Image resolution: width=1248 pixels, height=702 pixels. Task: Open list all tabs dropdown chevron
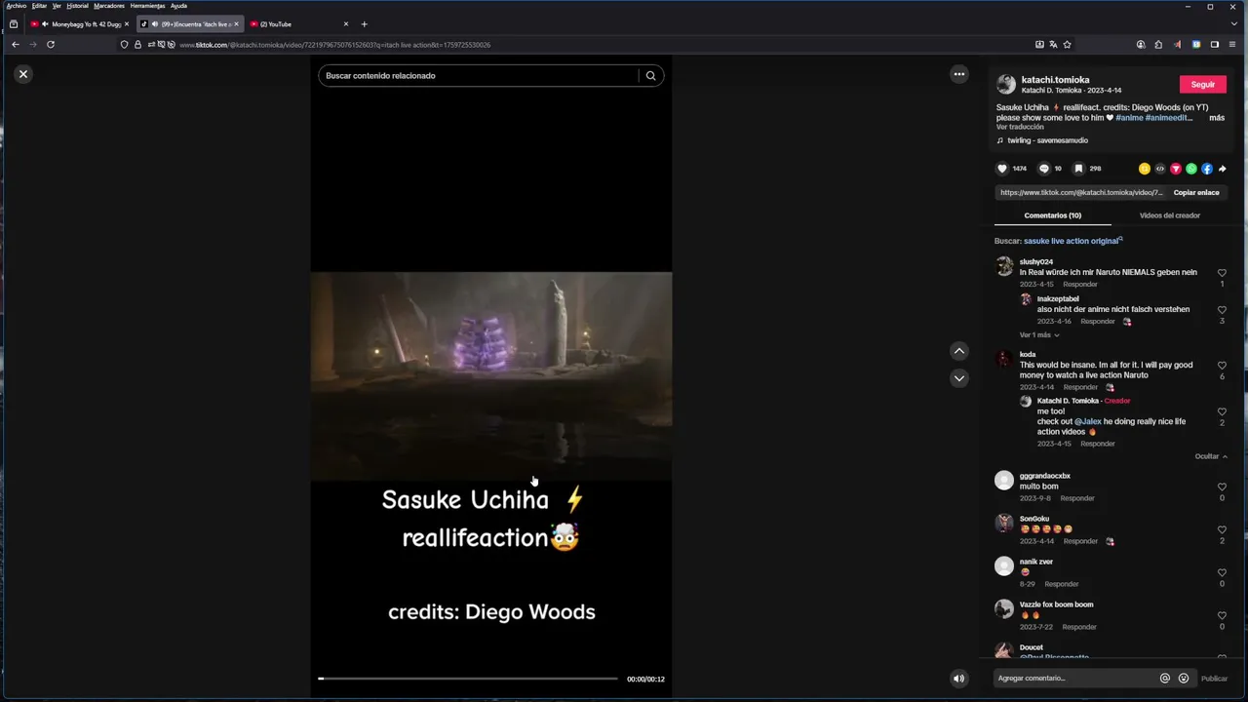click(1233, 24)
